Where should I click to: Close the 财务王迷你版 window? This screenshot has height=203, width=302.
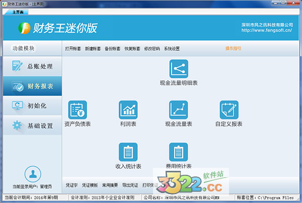293,3
